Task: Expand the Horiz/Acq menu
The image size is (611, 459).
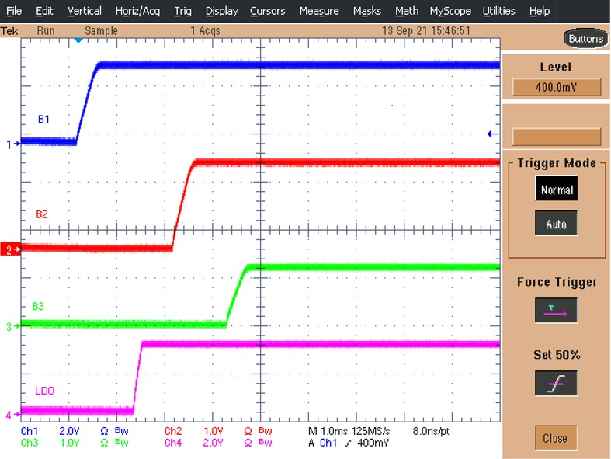Action: pyautogui.click(x=137, y=11)
